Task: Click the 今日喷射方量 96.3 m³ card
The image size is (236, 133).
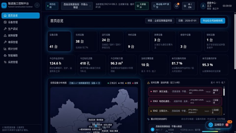Action: tap(122, 65)
